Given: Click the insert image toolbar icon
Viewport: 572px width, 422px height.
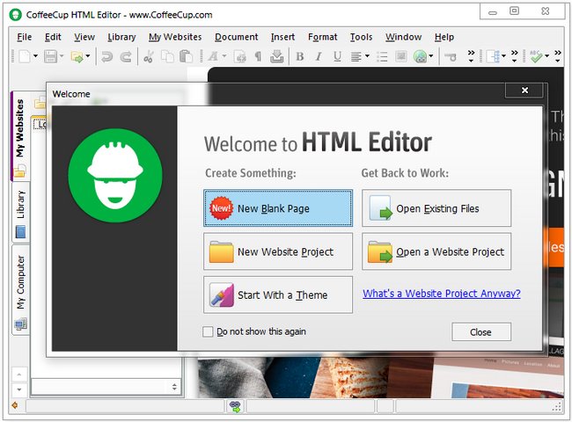Looking at the screenshot, I should (x=401, y=56).
